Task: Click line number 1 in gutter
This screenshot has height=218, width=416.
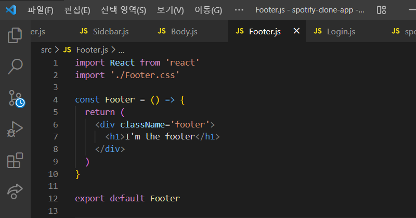Action: pos(56,63)
